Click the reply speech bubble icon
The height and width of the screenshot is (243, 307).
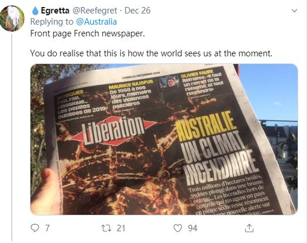point(35,228)
